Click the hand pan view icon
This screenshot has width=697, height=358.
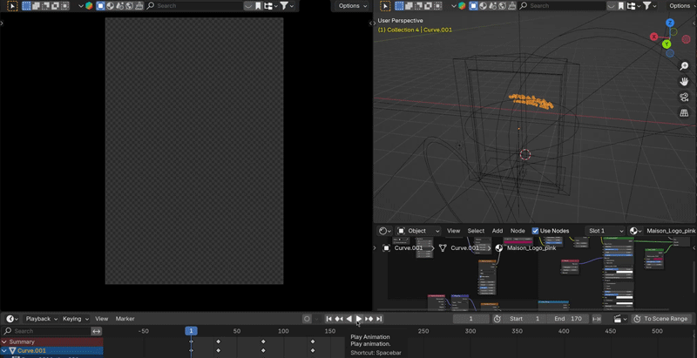(x=684, y=82)
